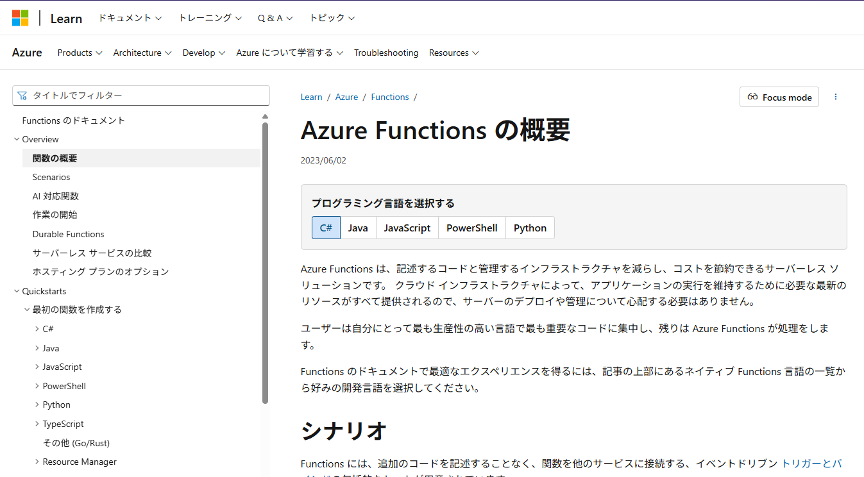Select PowerShell as programming language
Screen dimensions: 864x477
[471, 228]
